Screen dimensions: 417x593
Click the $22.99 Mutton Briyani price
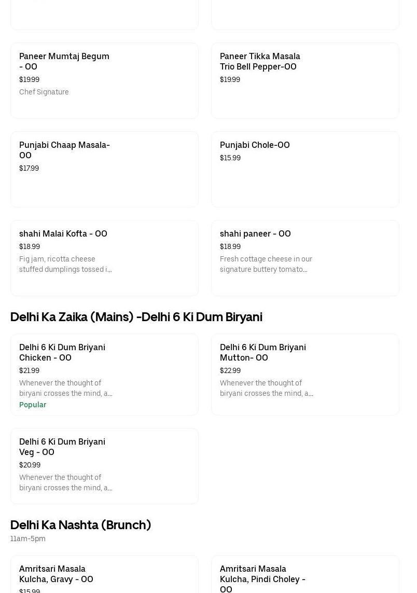[230, 370]
